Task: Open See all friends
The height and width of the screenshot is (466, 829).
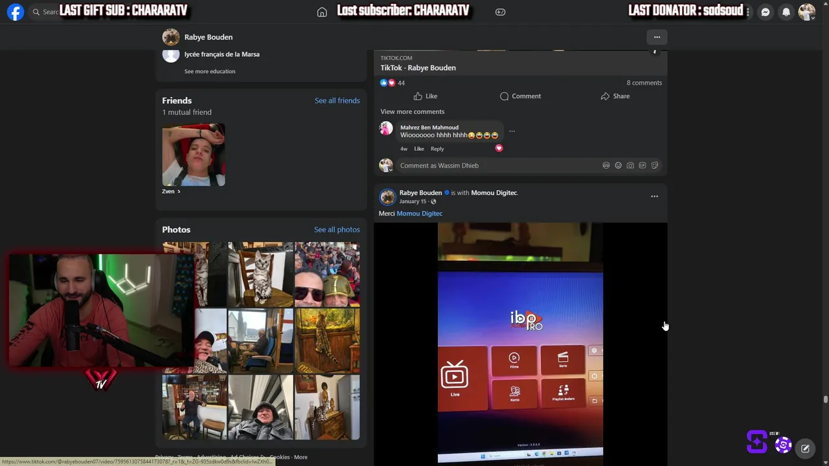Action: (x=337, y=100)
